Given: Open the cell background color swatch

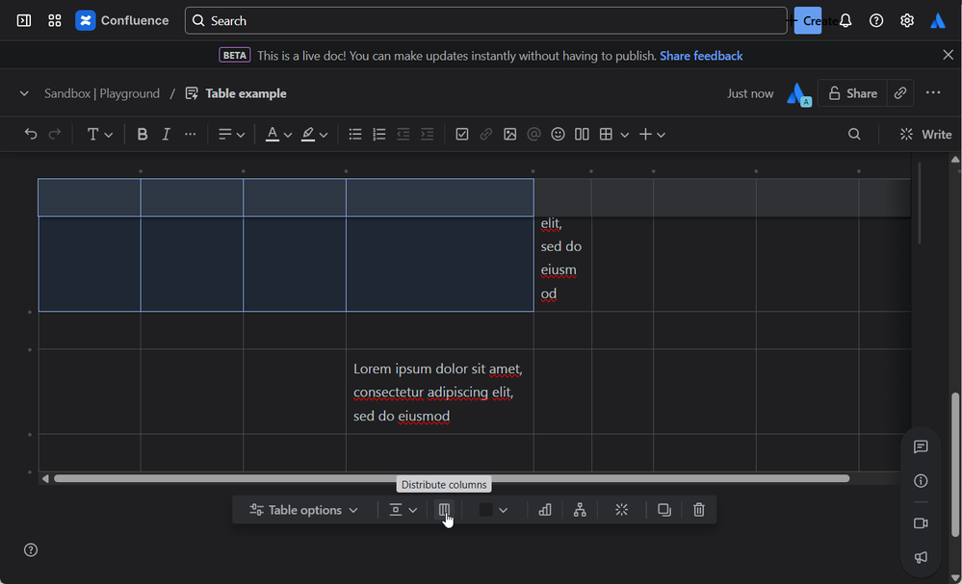Looking at the screenshot, I should click(486, 510).
